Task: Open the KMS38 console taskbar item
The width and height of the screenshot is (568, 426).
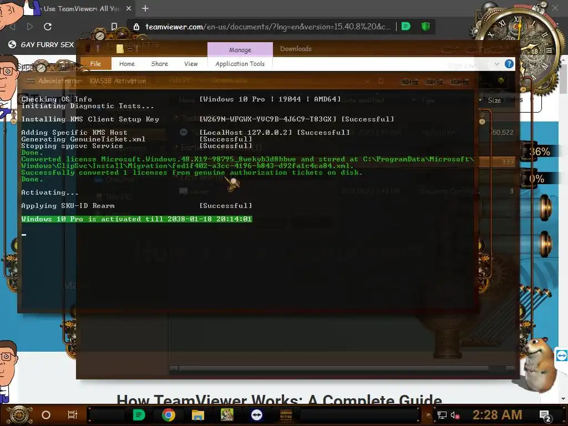Action: pyautogui.click(x=286, y=415)
